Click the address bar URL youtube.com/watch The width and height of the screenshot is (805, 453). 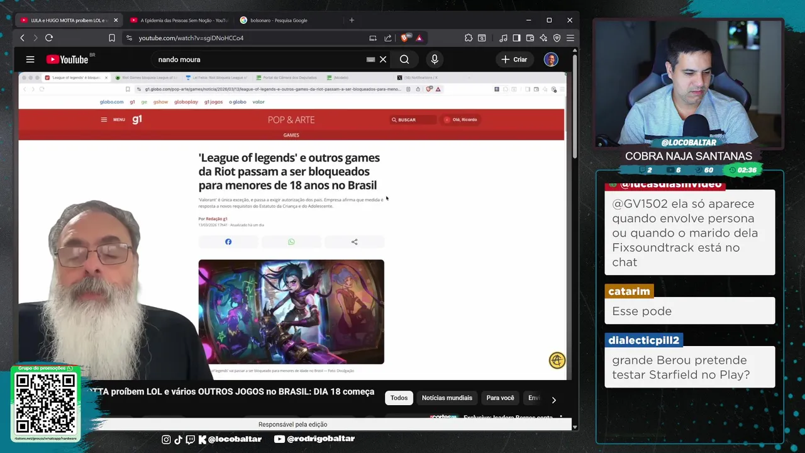191,38
